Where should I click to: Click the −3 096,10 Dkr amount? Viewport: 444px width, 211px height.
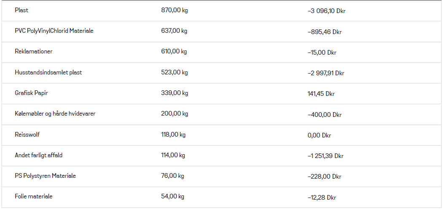pyautogui.click(x=326, y=11)
